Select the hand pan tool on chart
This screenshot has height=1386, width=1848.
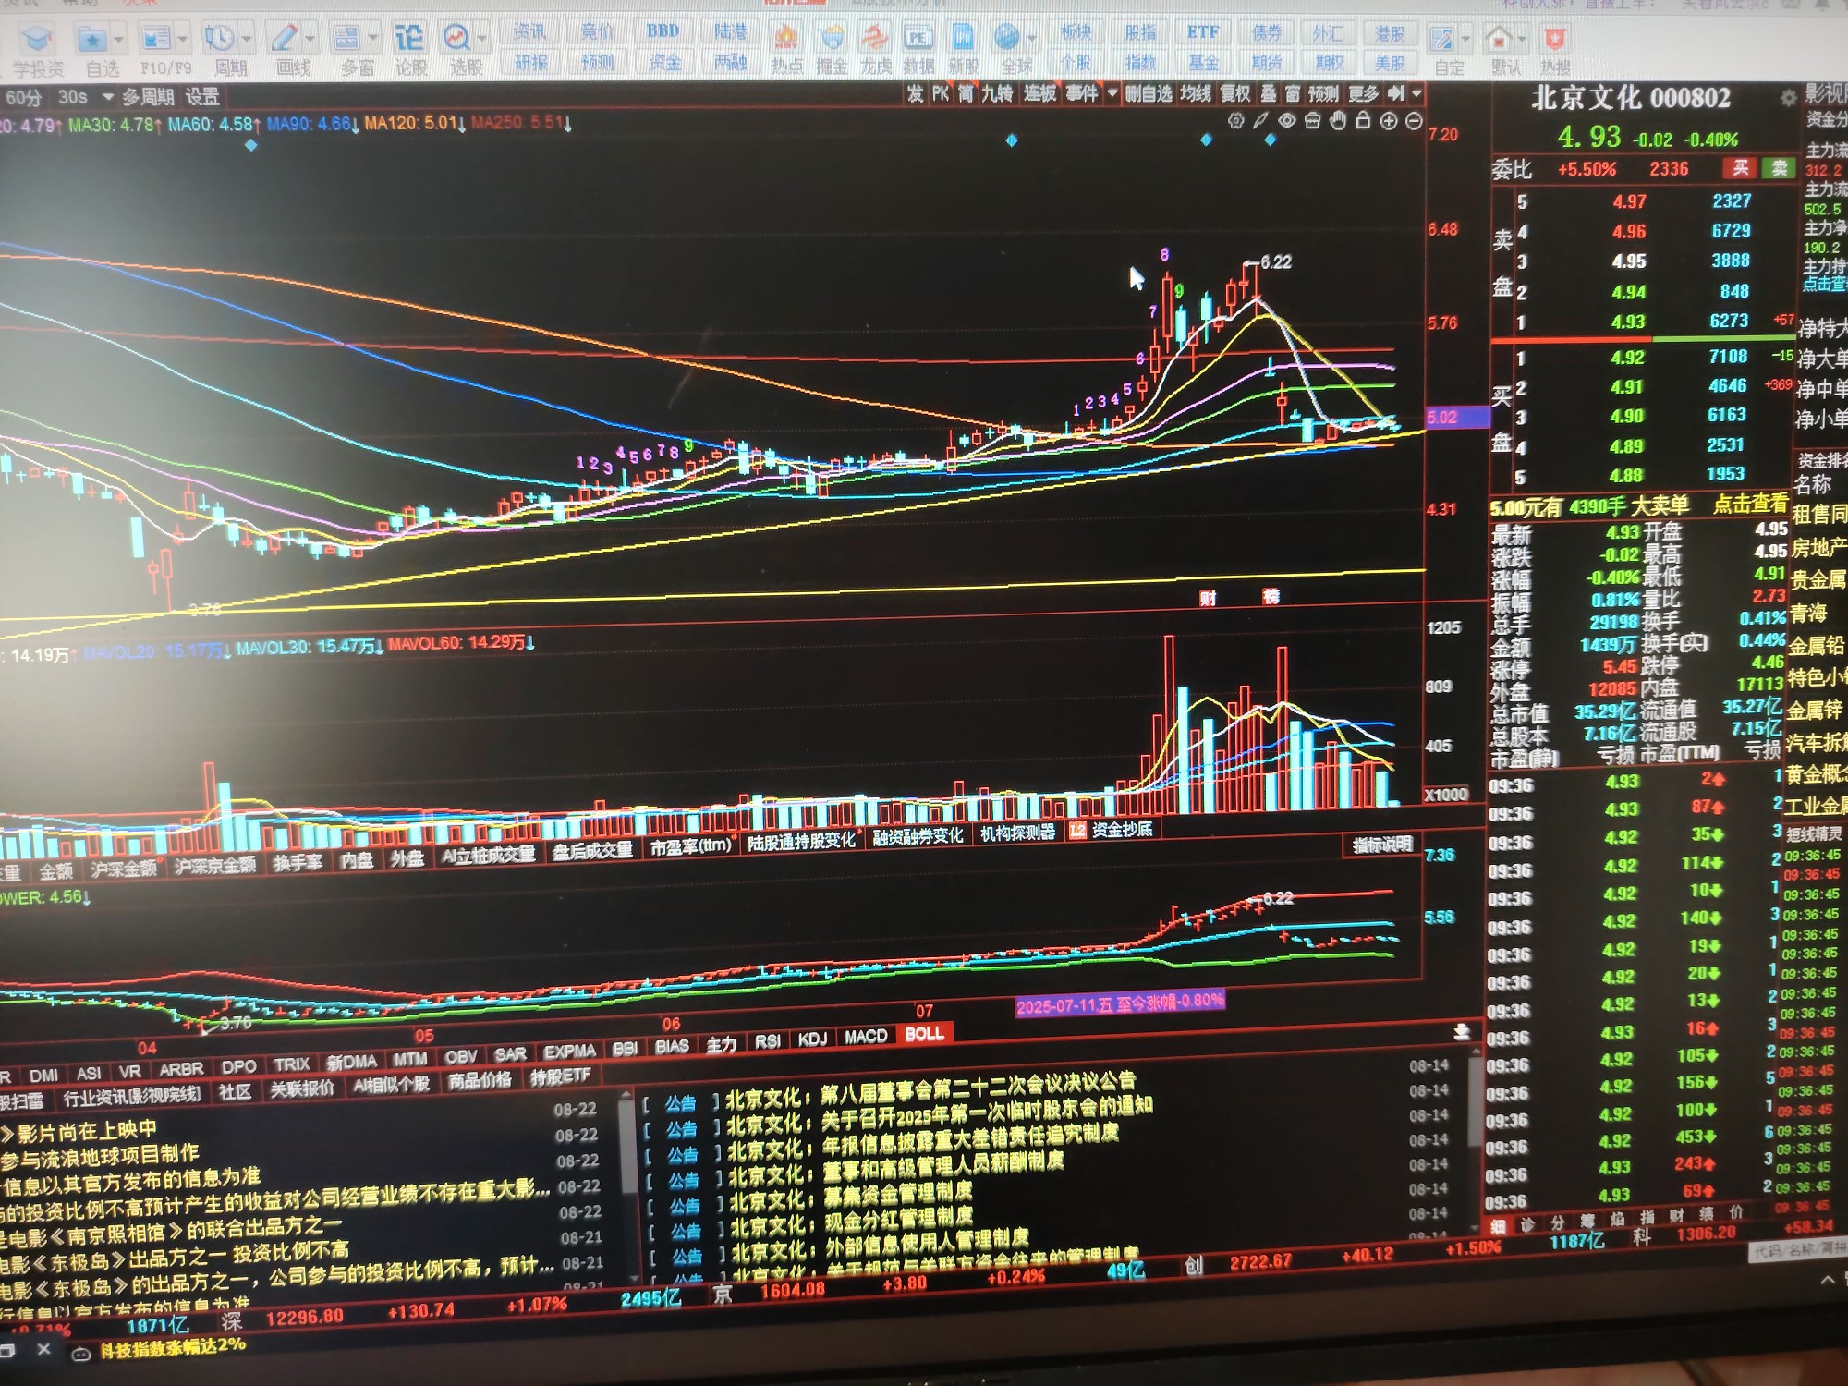tap(1337, 121)
